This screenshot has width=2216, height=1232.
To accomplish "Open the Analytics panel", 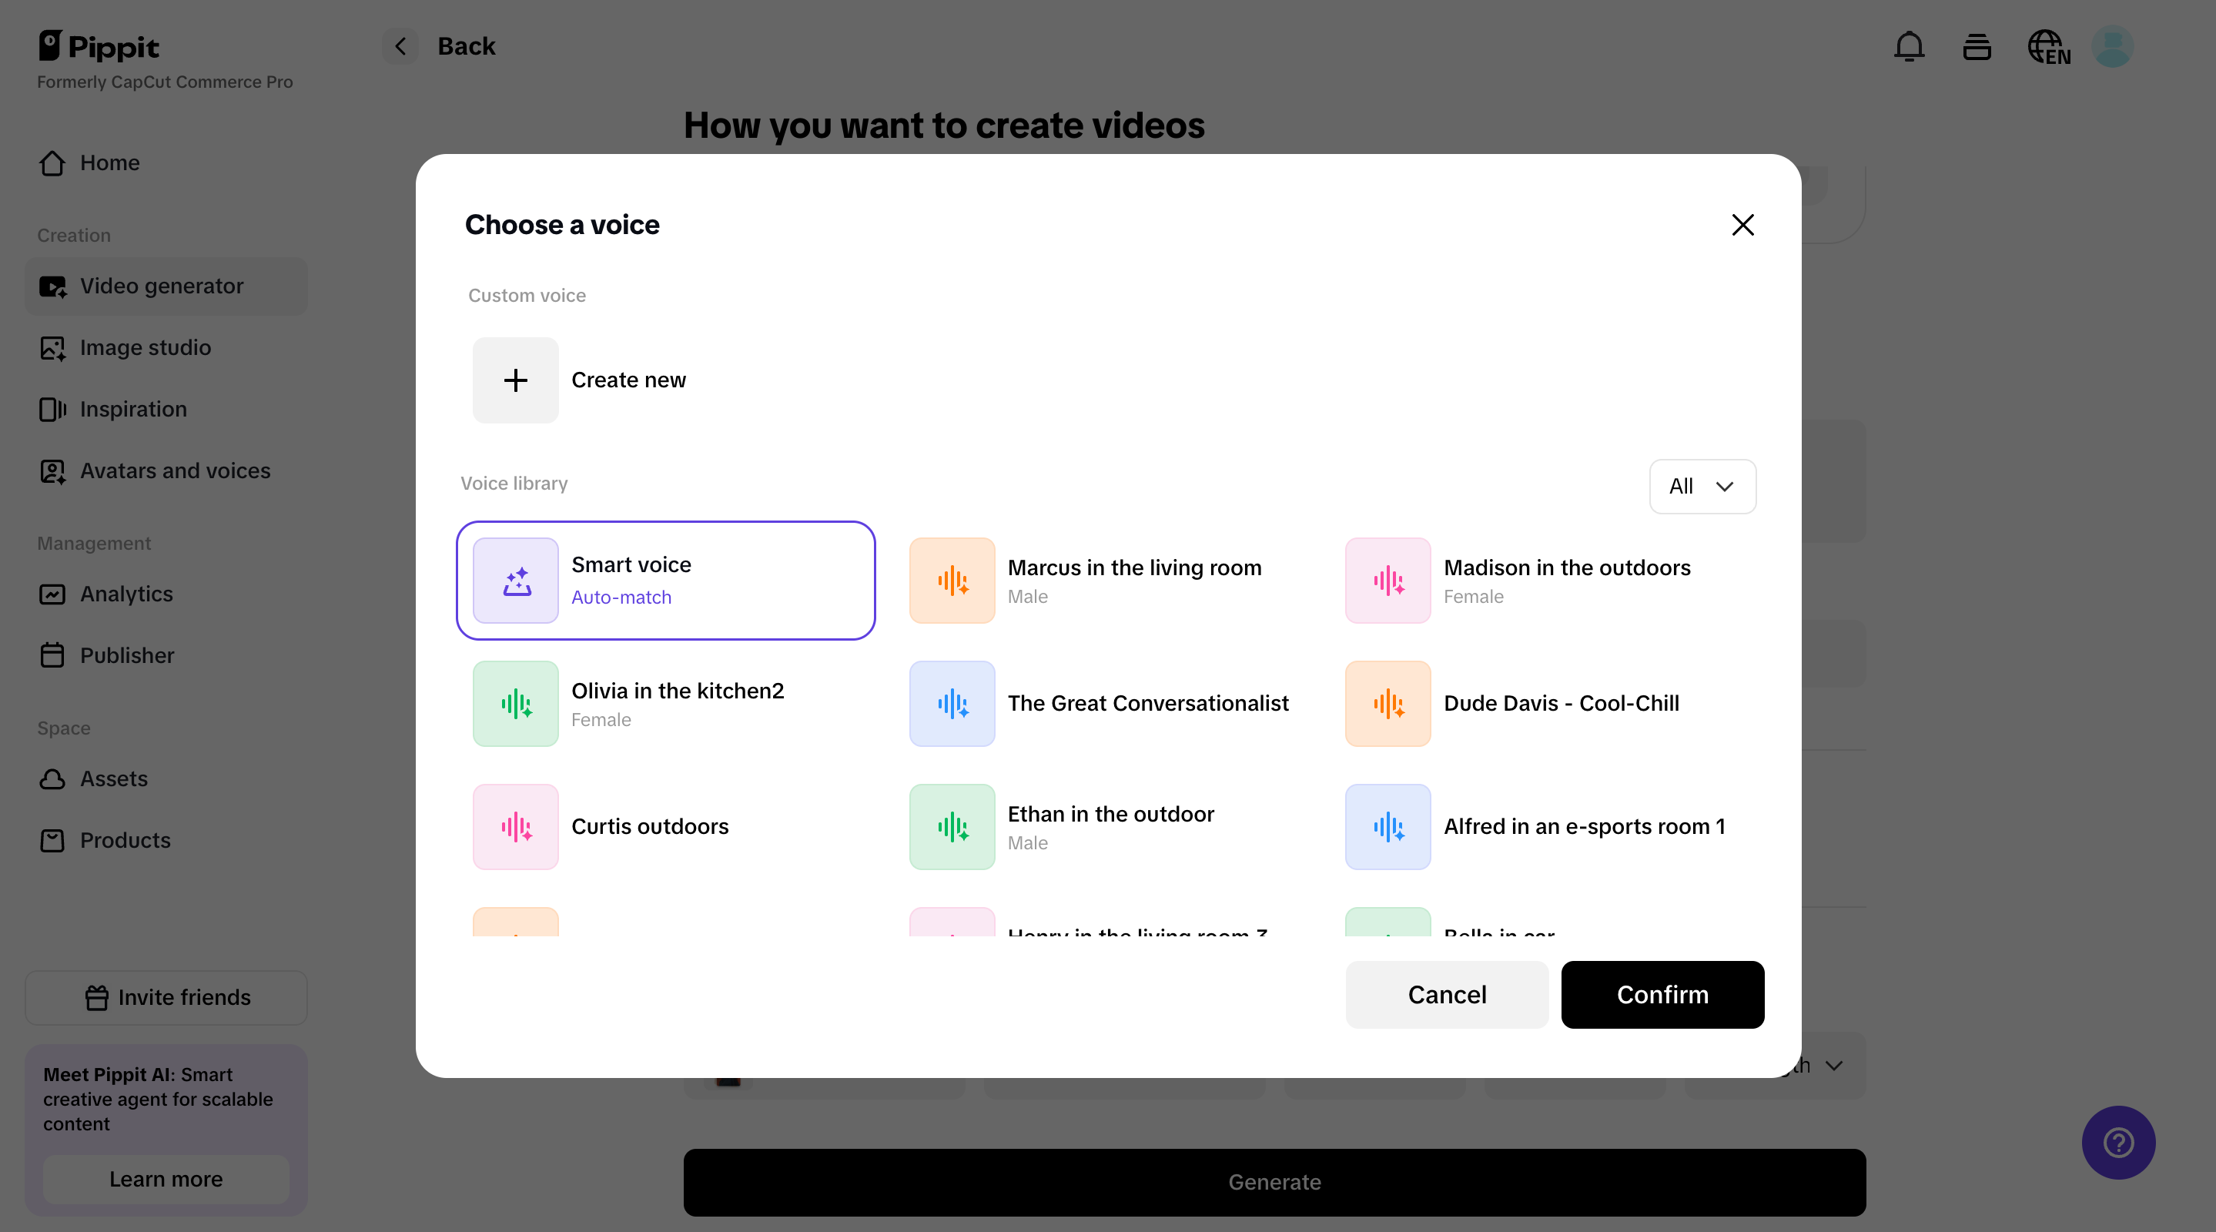I will click(x=126, y=594).
